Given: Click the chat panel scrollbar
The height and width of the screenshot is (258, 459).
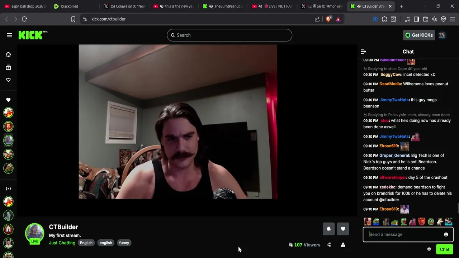Looking at the screenshot, I should [x=458, y=208].
